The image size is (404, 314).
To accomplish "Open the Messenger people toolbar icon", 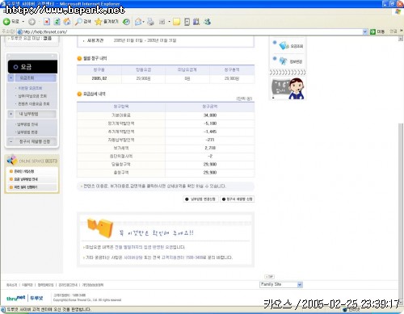I will click(x=207, y=22).
